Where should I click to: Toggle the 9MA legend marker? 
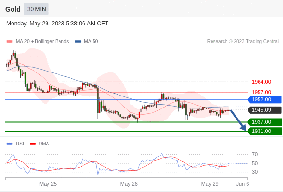33,144
